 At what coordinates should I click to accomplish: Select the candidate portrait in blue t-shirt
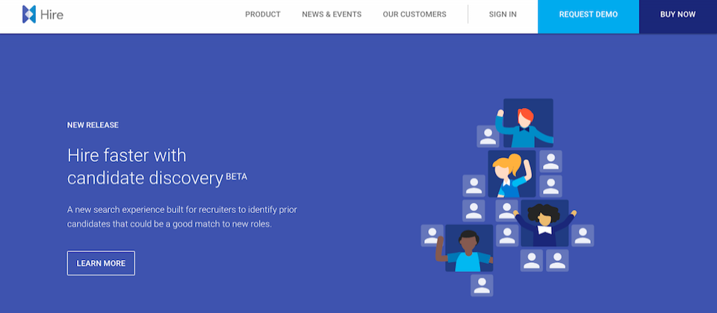(469, 248)
